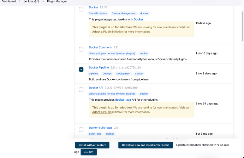The height and width of the screenshot is (158, 244).
Task: Select Library plugins tag under Docker Commons
Action: click(112, 54)
